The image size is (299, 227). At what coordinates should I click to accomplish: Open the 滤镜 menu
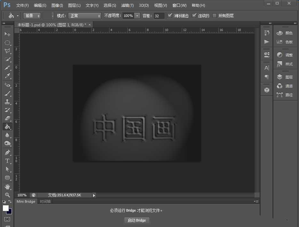[x=127, y=5]
